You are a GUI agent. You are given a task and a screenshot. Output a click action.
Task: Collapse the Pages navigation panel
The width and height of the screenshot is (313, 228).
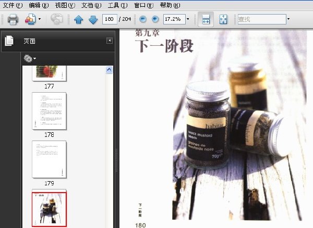(x=110, y=41)
